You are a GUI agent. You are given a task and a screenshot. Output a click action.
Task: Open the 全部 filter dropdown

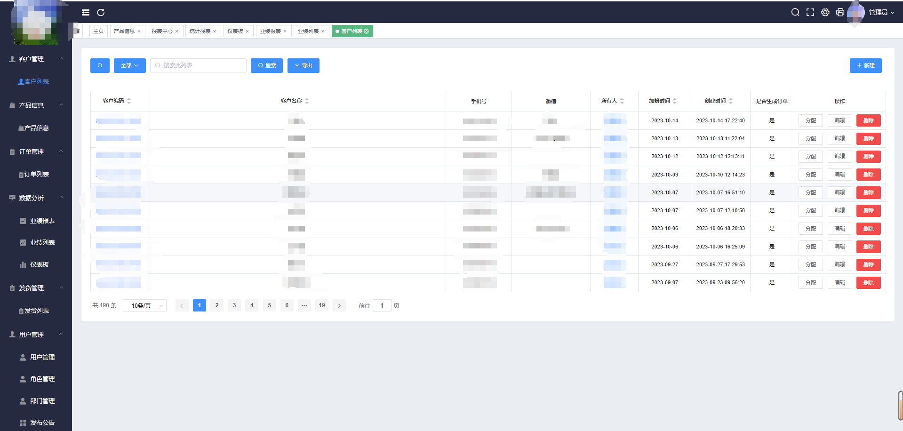(x=130, y=65)
